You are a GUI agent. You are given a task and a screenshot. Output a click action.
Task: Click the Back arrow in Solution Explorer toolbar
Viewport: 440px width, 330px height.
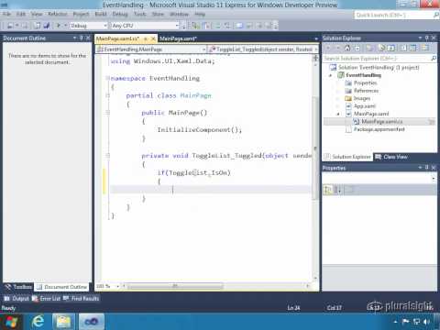coord(328,48)
